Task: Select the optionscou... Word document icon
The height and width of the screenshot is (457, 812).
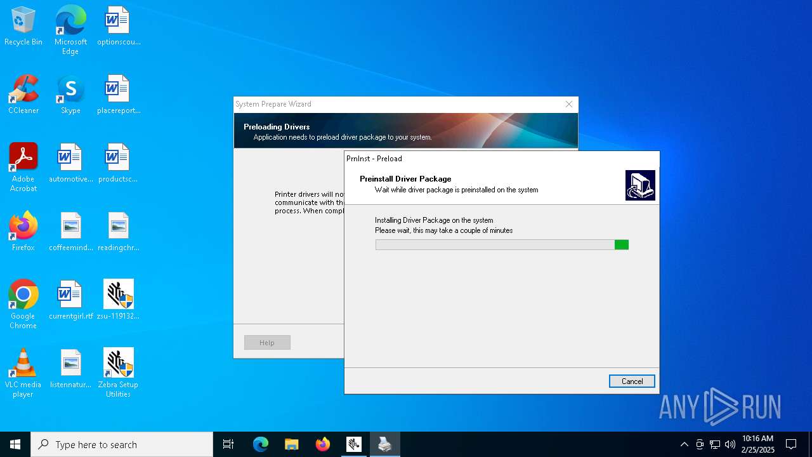Action: pos(119,27)
